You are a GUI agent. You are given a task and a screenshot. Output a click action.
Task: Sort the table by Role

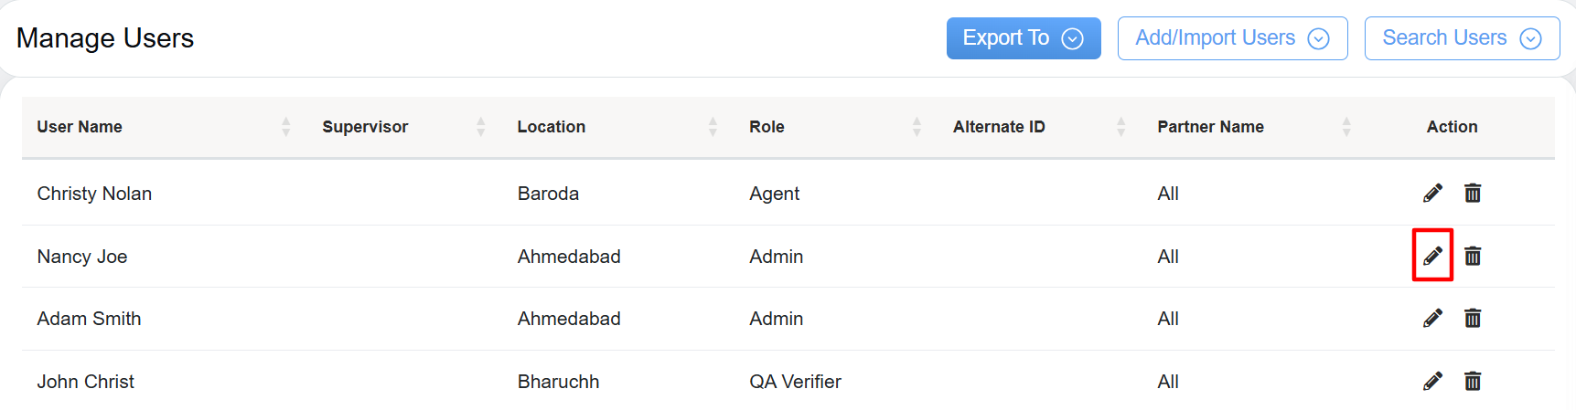click(x=917, y=127)
